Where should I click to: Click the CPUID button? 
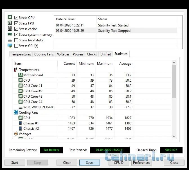pyautogui.click(x=119, y=163)
